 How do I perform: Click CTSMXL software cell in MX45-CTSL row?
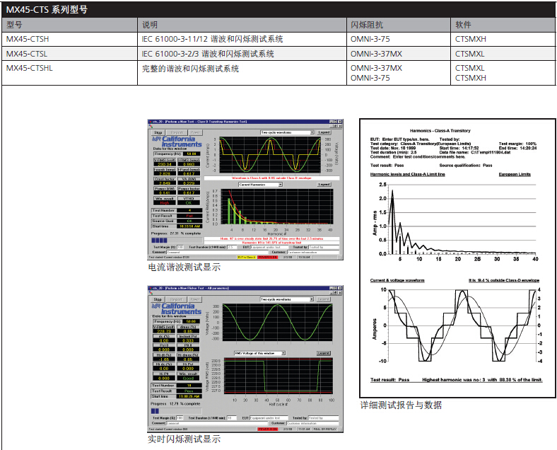[x=471, y=54]
